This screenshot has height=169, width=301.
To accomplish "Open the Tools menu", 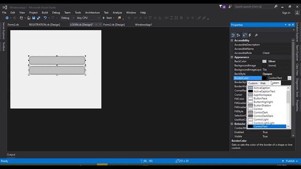I will 78,13.
